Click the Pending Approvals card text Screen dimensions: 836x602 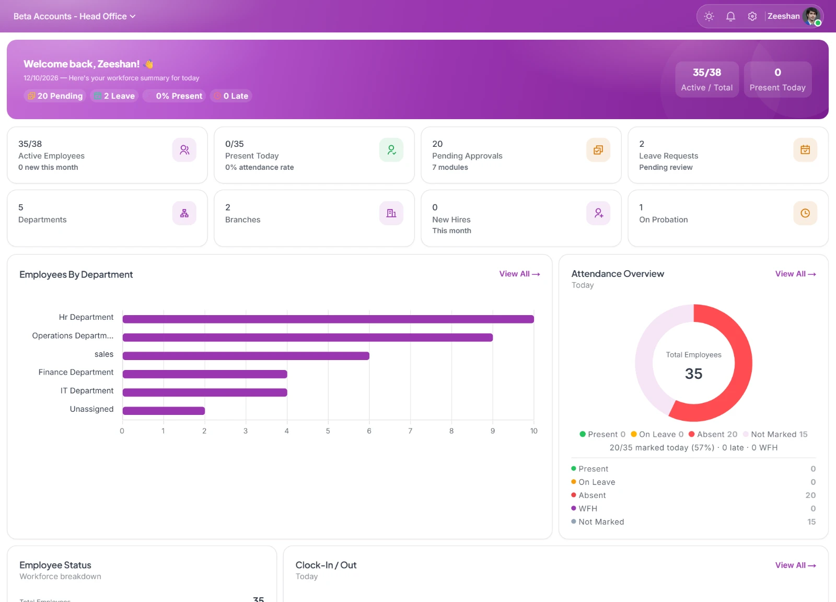(x=467, y=156)
